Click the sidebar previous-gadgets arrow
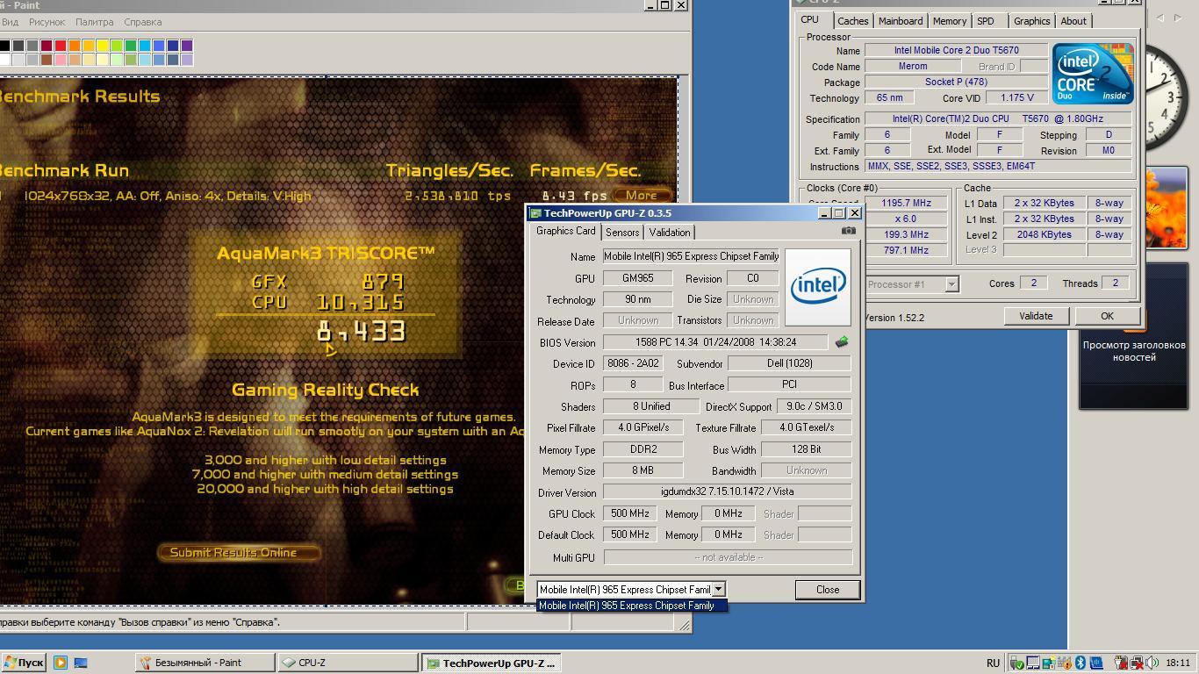The height and width of the screenshot is (674, 1199). tap(1160, 18)
